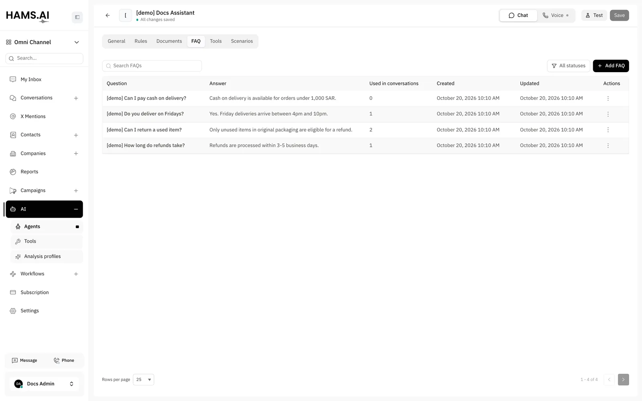Image resolution: width=642 pixels, height=401 pixels.
Task: Click Add FAQ button
Action: (x=611, y=66)
